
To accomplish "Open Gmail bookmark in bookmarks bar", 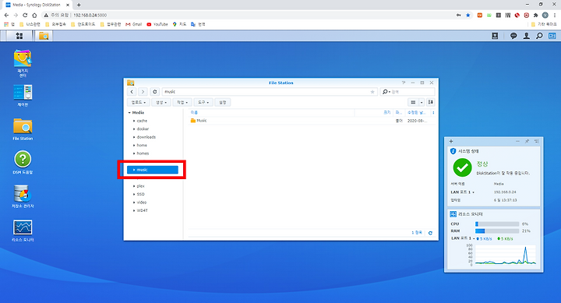I will [x=134, y=24].
